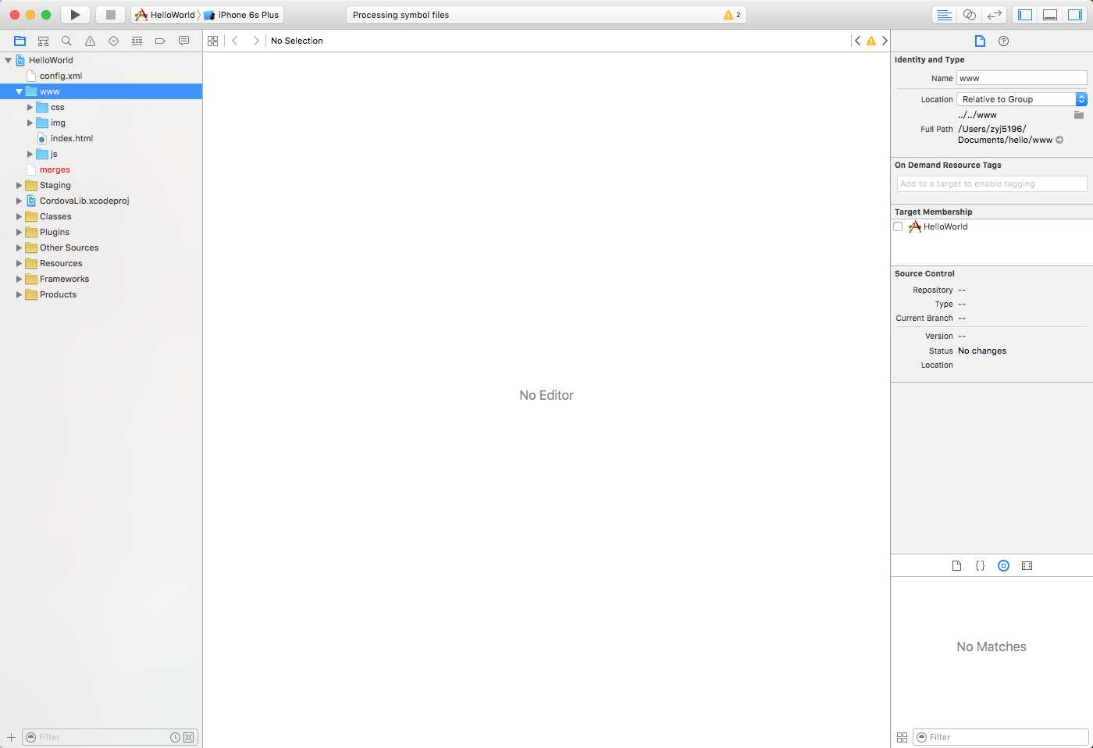The height and width of the screenshot is (748, 1093).
Task: Collapse the HelloWorld project root
Action: (9, 60)
